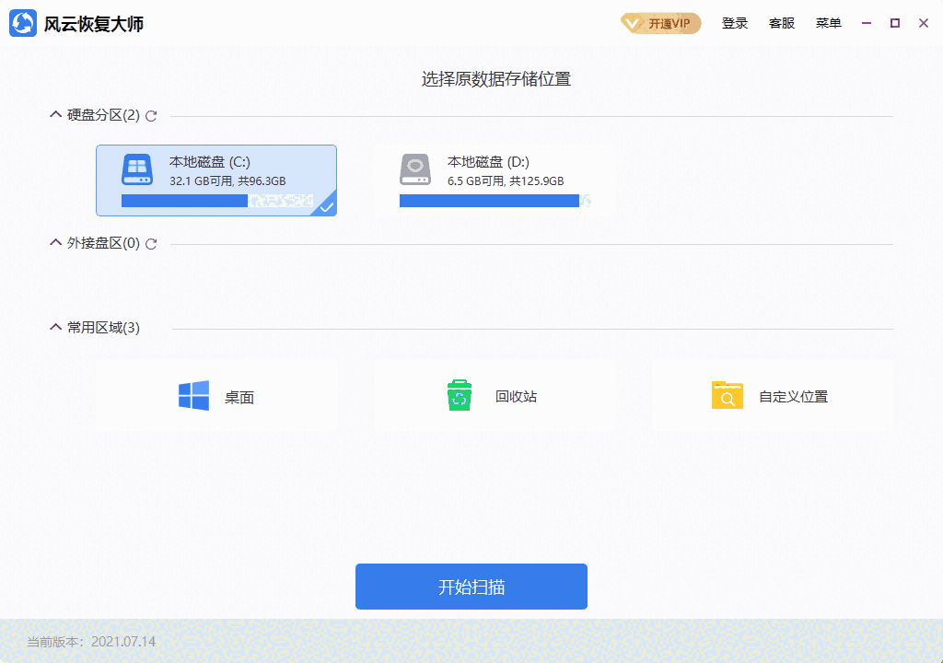Open the 菜单 menu

[x=828, y=23]
